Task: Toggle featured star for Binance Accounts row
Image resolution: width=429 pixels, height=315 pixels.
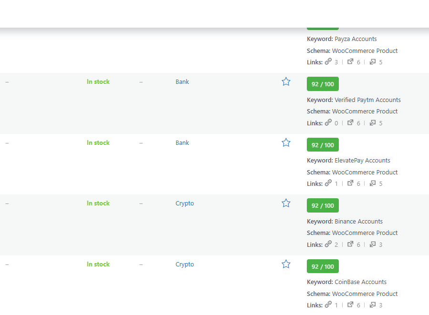Action: click(x=286, y=203)
